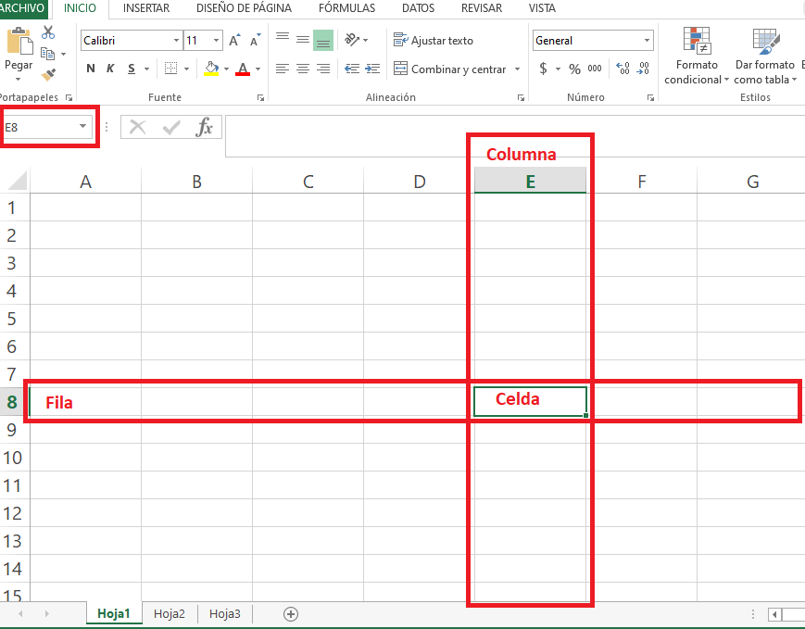Open Formato condicional menu
The image size is (805, 629).
tap(697, 57)
